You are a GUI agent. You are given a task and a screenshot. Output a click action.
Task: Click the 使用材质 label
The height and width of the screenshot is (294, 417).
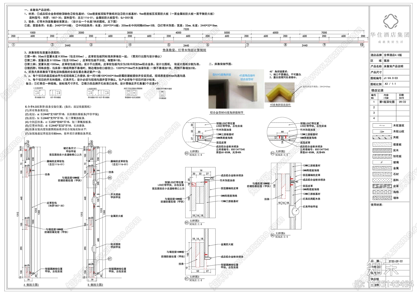[x=377, y=205]
